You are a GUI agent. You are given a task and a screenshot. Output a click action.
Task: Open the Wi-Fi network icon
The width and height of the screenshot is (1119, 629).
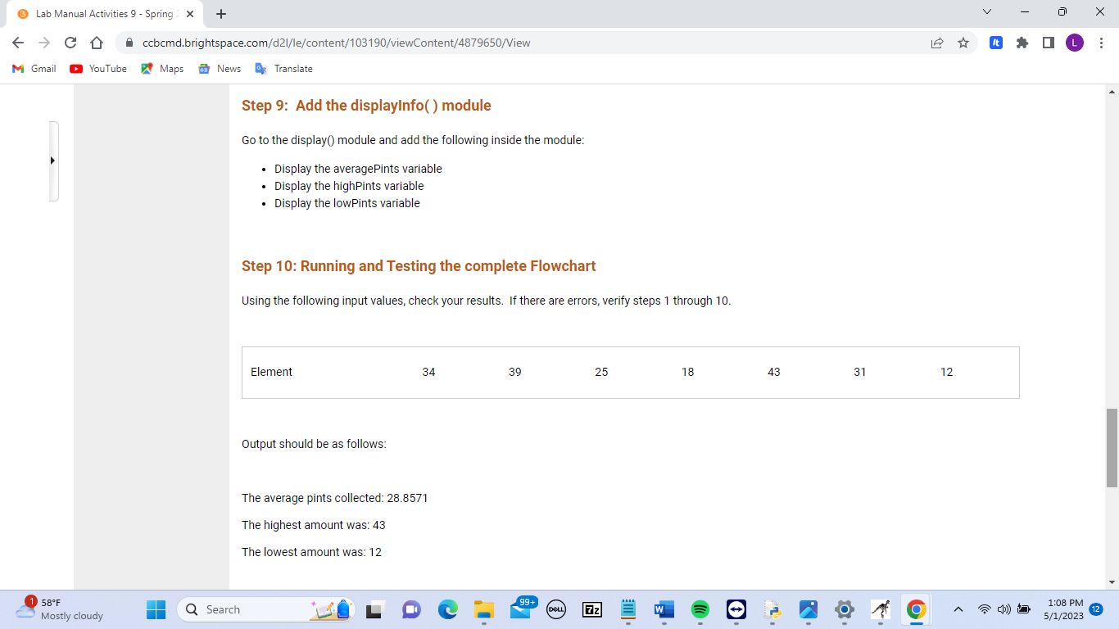point(984,609)
